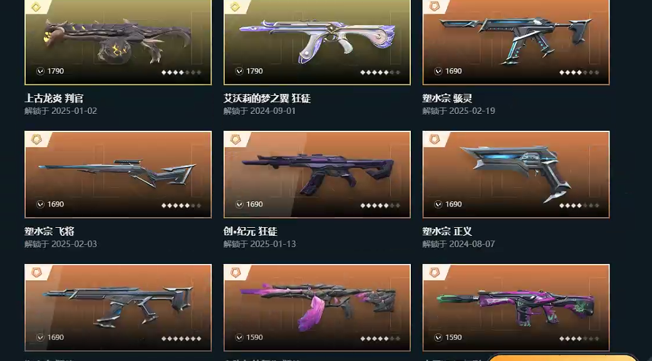Screen dimensions: 652x361
Task: Click the tier badge on 艾沃莉的梦之翼 狂徒 card
Action: 235,7
